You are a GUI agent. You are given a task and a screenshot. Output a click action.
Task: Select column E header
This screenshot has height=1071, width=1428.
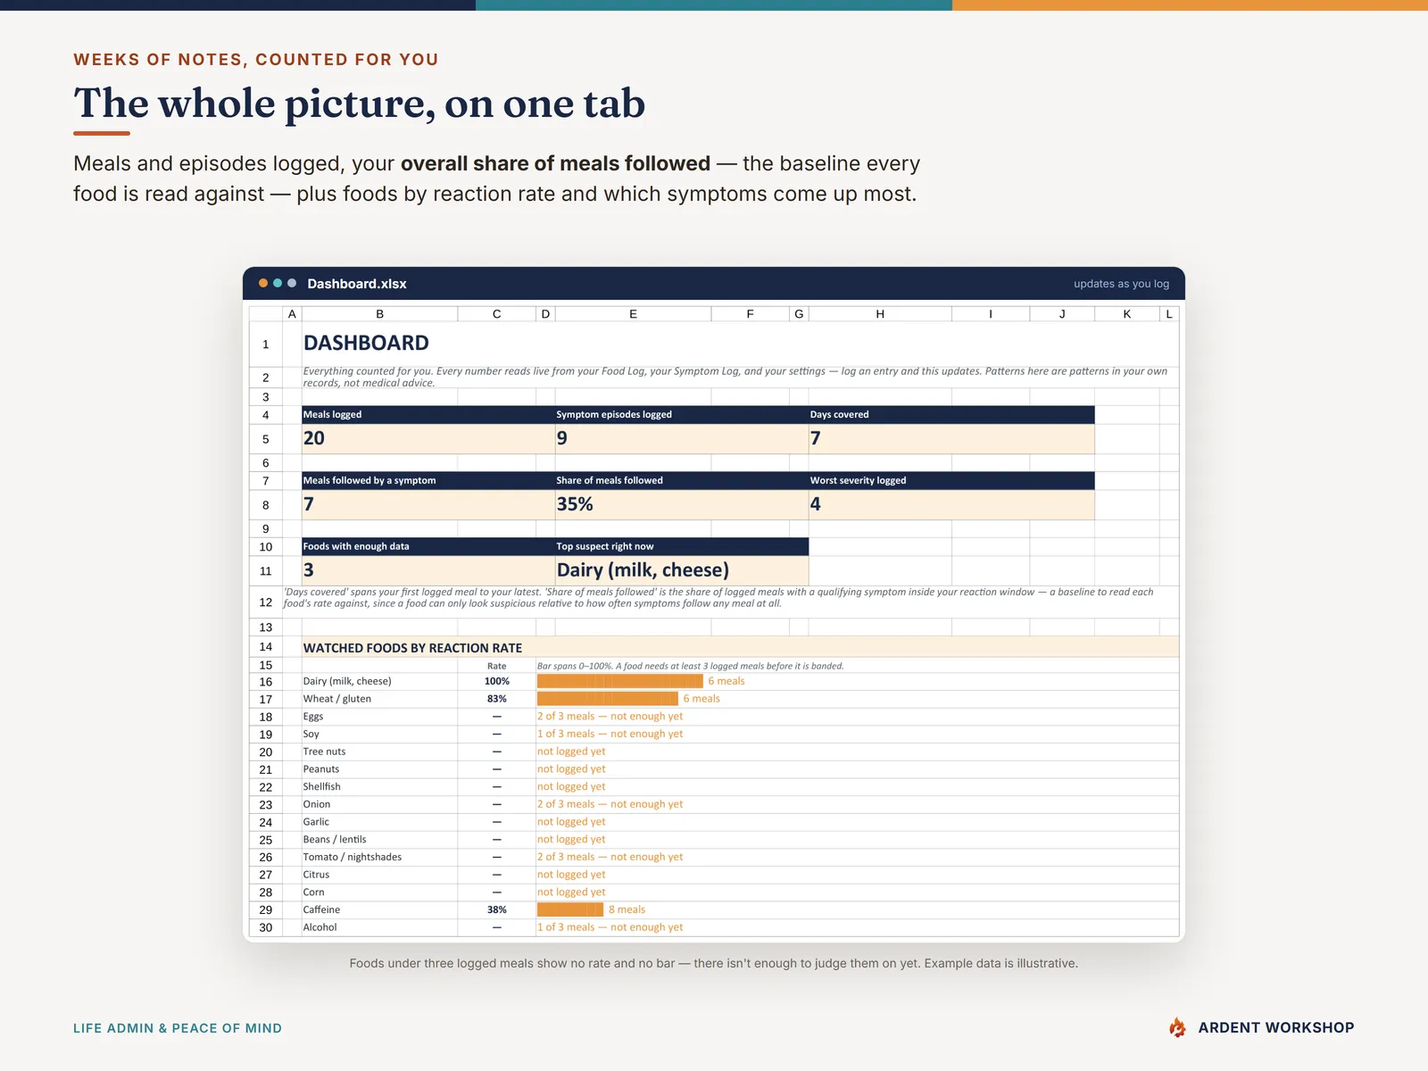pos(633,314)
